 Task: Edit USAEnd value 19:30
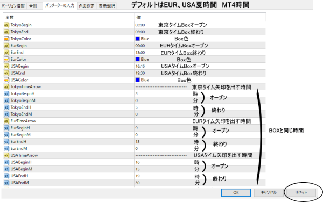140,73
